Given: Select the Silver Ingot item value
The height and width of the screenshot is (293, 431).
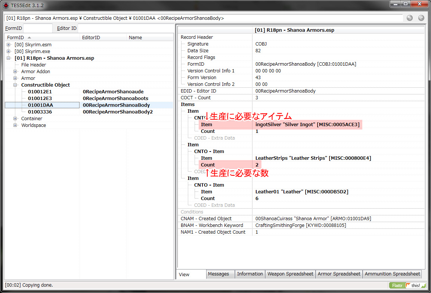Looking at the screenshot, I should tap(307, 124).
